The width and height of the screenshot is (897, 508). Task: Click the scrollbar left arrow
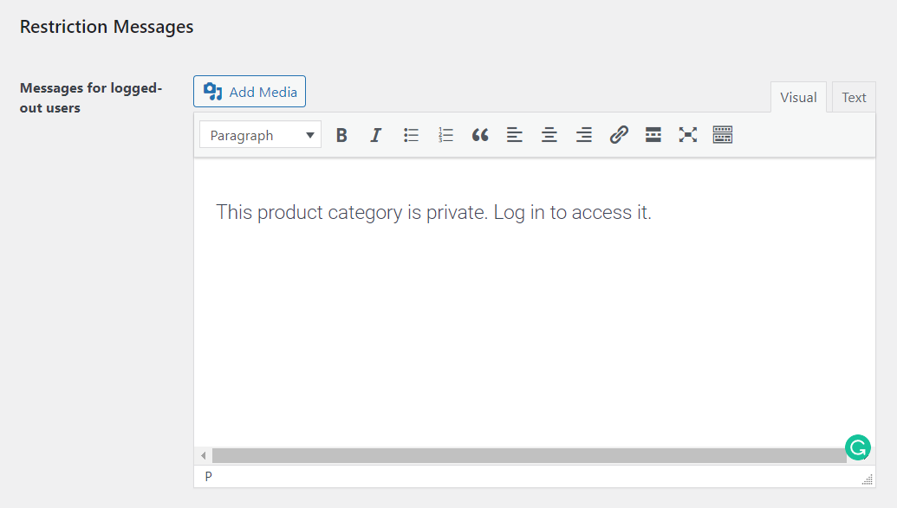tap(203, 455)
